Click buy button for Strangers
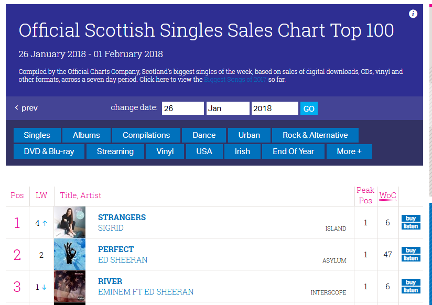Screen dimensions: 432x305 pos(411,219)
